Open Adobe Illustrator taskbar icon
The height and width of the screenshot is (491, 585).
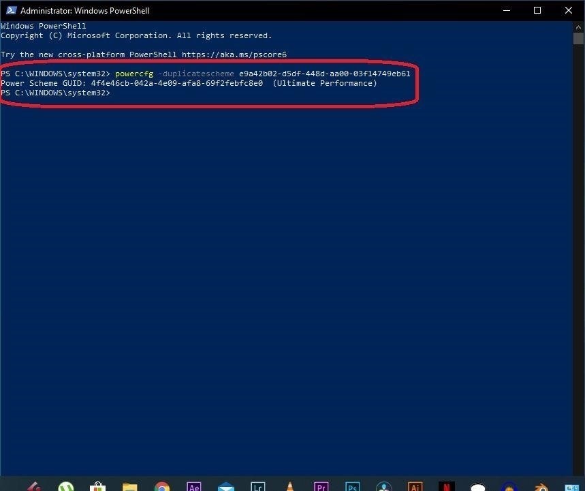[x=415, y=486]
